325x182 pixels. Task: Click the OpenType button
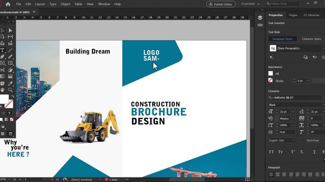click(x=313, y=141)
